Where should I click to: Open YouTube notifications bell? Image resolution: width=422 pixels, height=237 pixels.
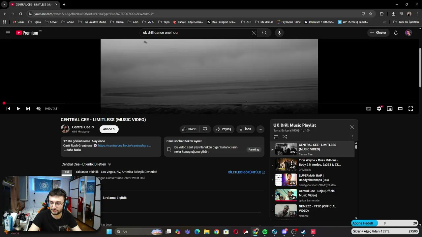tap(396, 33)
